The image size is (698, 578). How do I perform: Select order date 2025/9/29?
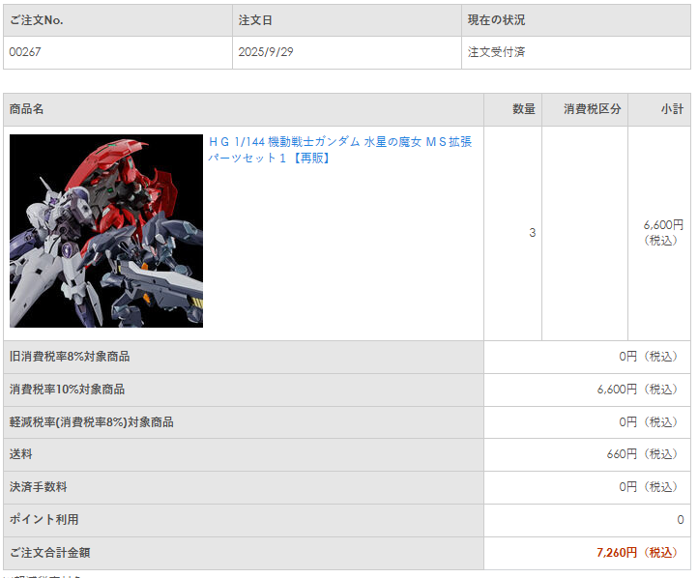click(266, 52)
